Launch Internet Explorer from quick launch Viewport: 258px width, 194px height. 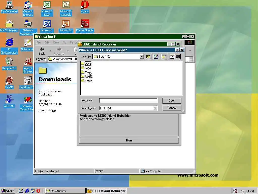[27, 191]
